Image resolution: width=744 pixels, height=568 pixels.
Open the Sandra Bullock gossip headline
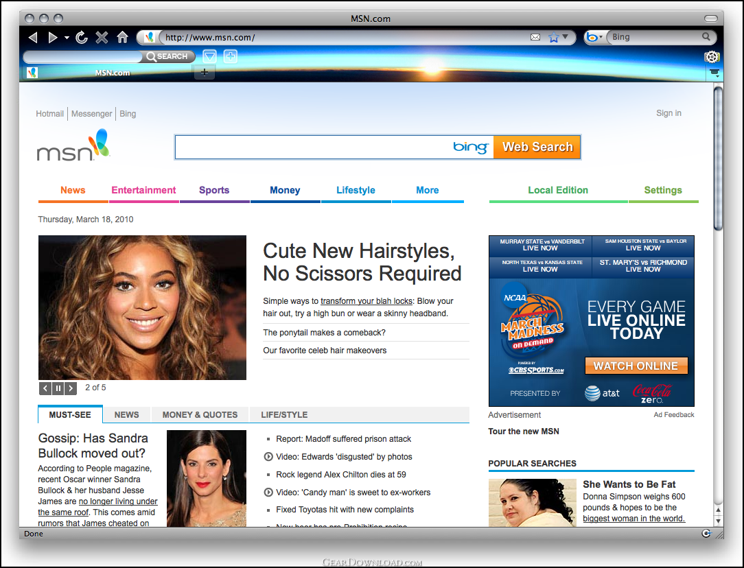tap(93, 446)
